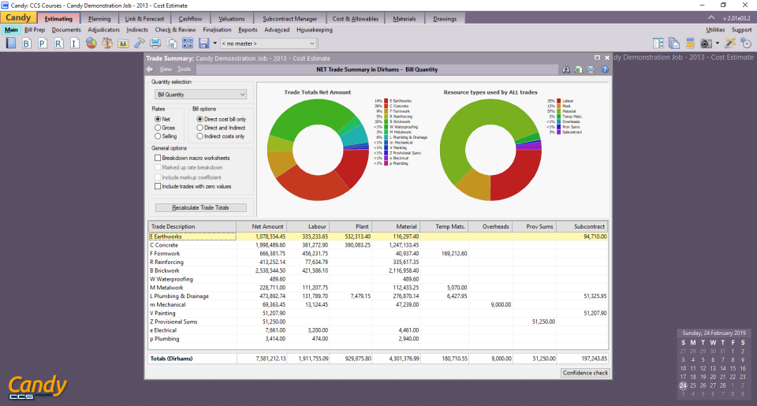
Task: Open the Check & Review menu
Action: click(175, 30)
